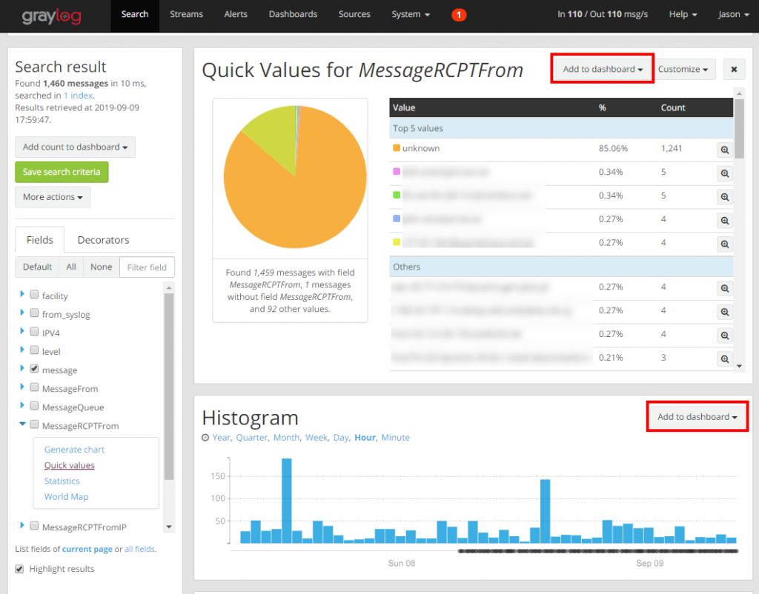This screenshot has width=759, height=594.
Task: Toggle the MessageRCPTFrom field checkbox
Action: point(34,424)
